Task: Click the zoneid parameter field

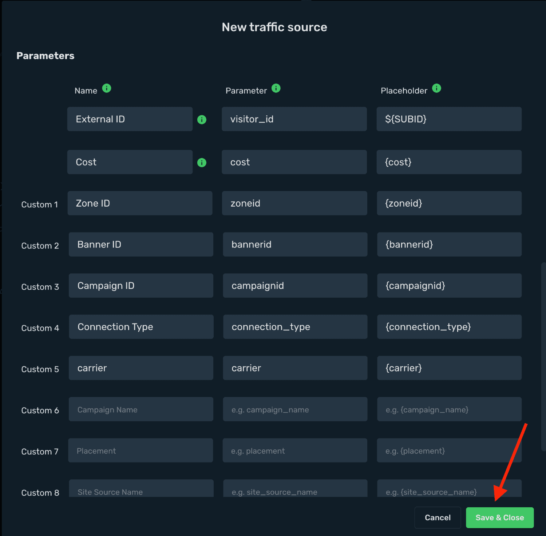Action: [x=294, y=203]
